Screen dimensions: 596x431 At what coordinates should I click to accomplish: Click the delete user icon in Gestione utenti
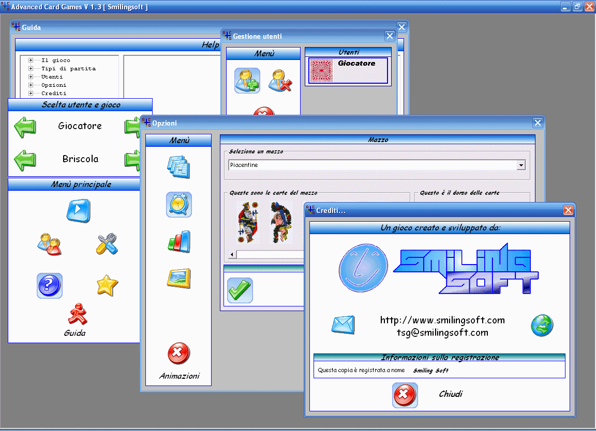(280, 81)
